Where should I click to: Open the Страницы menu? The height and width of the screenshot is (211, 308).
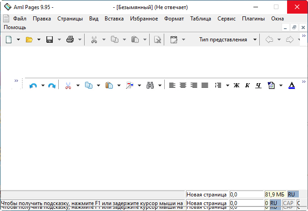point(70,19)
